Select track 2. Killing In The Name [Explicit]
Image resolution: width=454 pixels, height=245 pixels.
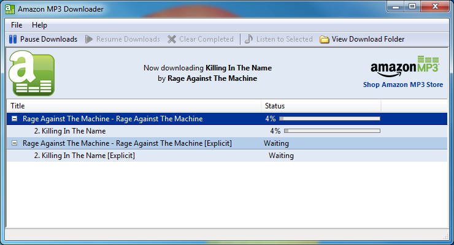[x=227, y=156]
